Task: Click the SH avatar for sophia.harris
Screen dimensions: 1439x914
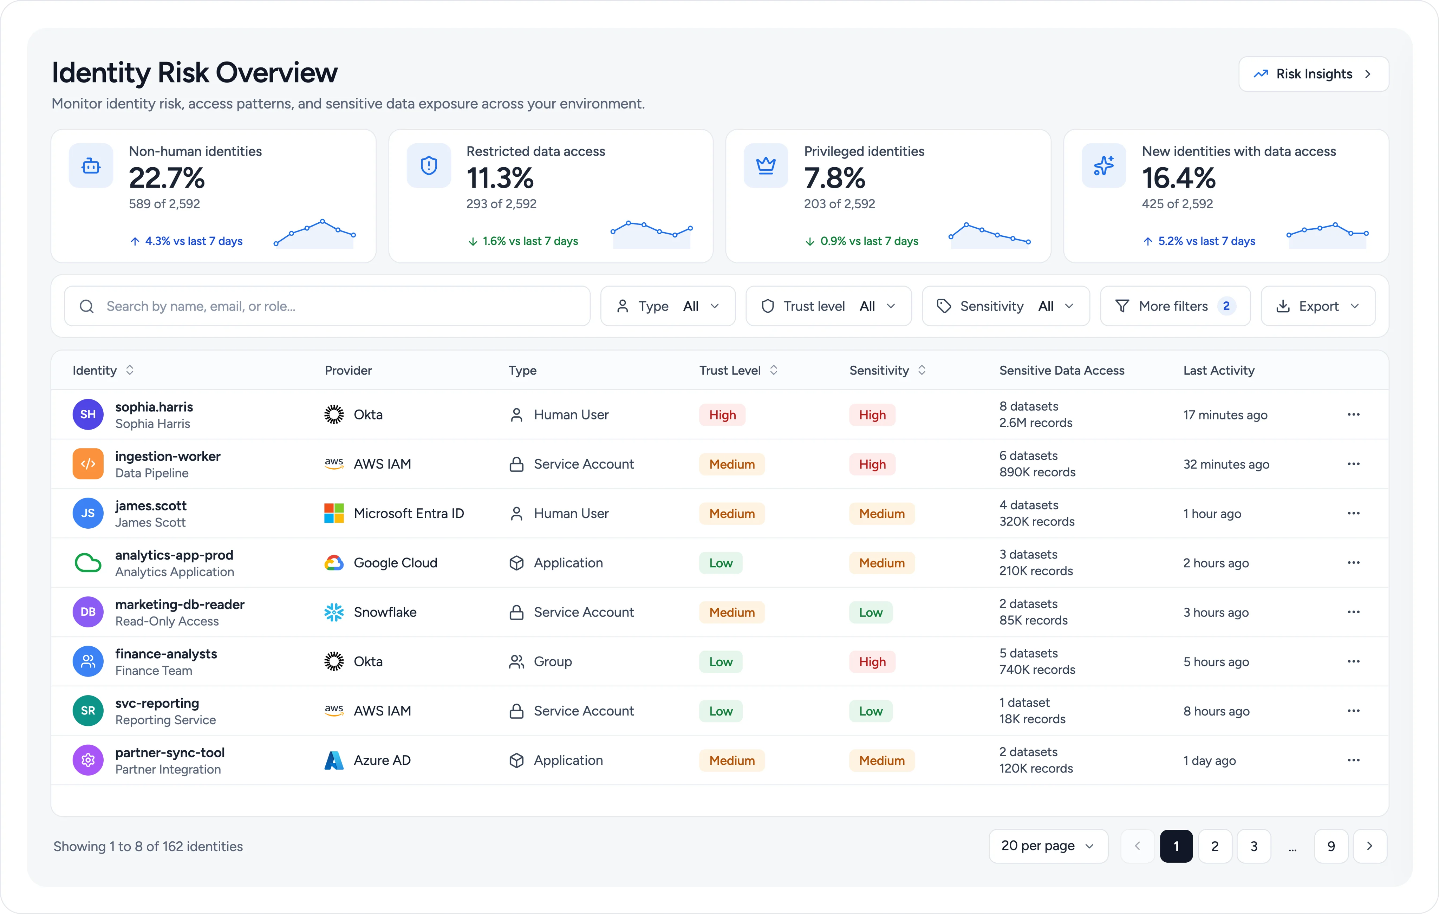Action: click(88, 414)
